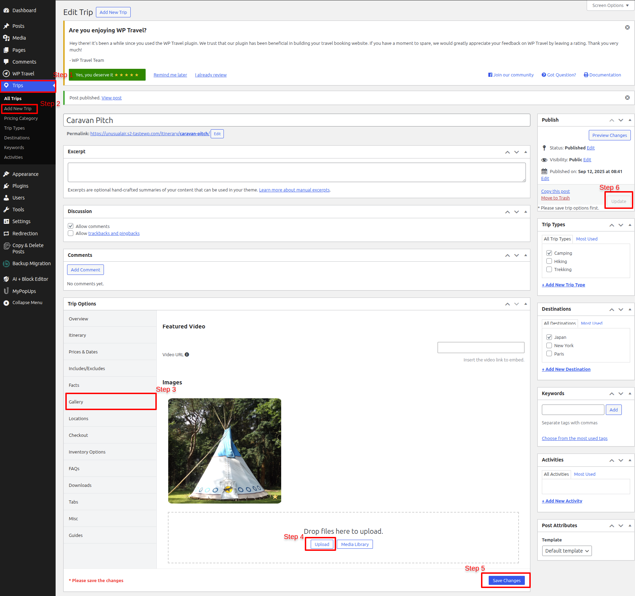This screenshot has height=596, width=635.
Task: Open AI + Block Editor icon
Action: point(6,279)
